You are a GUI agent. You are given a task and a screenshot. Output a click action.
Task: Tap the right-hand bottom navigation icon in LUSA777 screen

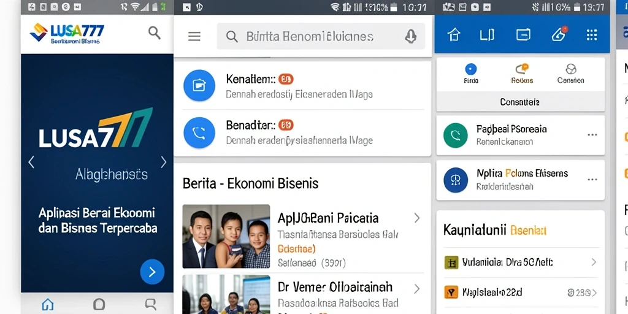pyautogui.click(x=151, y=304)
